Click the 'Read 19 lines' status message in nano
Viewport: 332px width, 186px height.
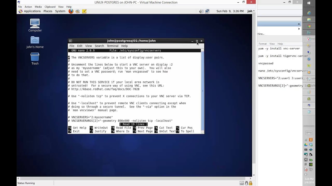pos(133,124)
